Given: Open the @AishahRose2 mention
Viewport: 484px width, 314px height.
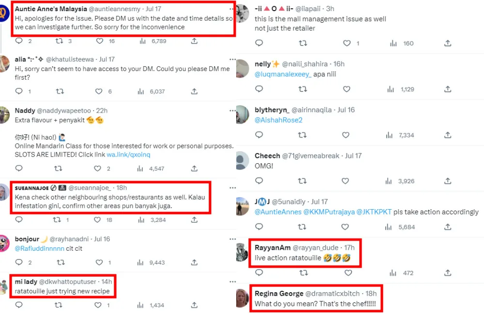Looking at the screenshot, I should point(278,120).
